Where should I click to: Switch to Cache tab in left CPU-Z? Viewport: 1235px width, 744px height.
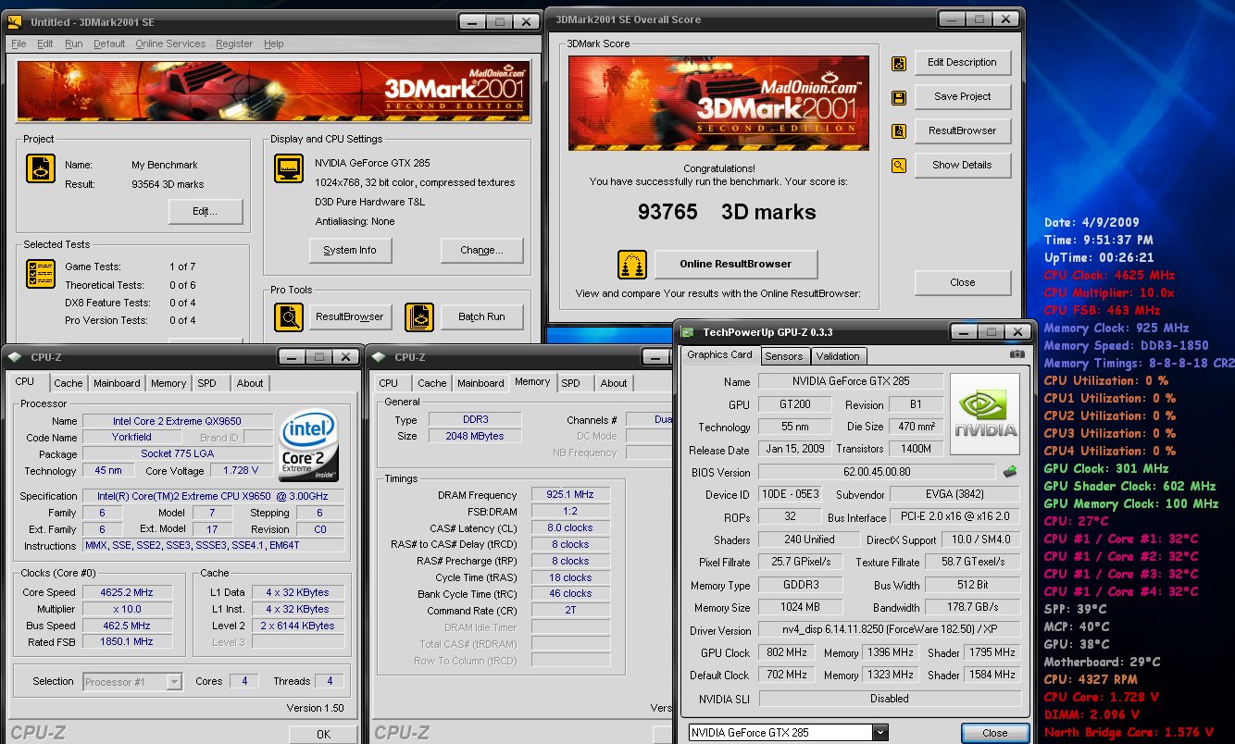69,383
